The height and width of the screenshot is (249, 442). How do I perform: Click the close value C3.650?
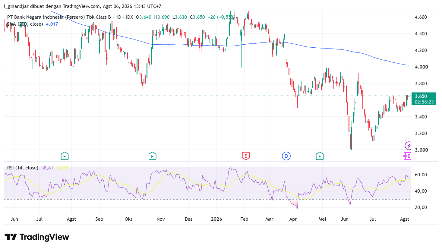197,17
